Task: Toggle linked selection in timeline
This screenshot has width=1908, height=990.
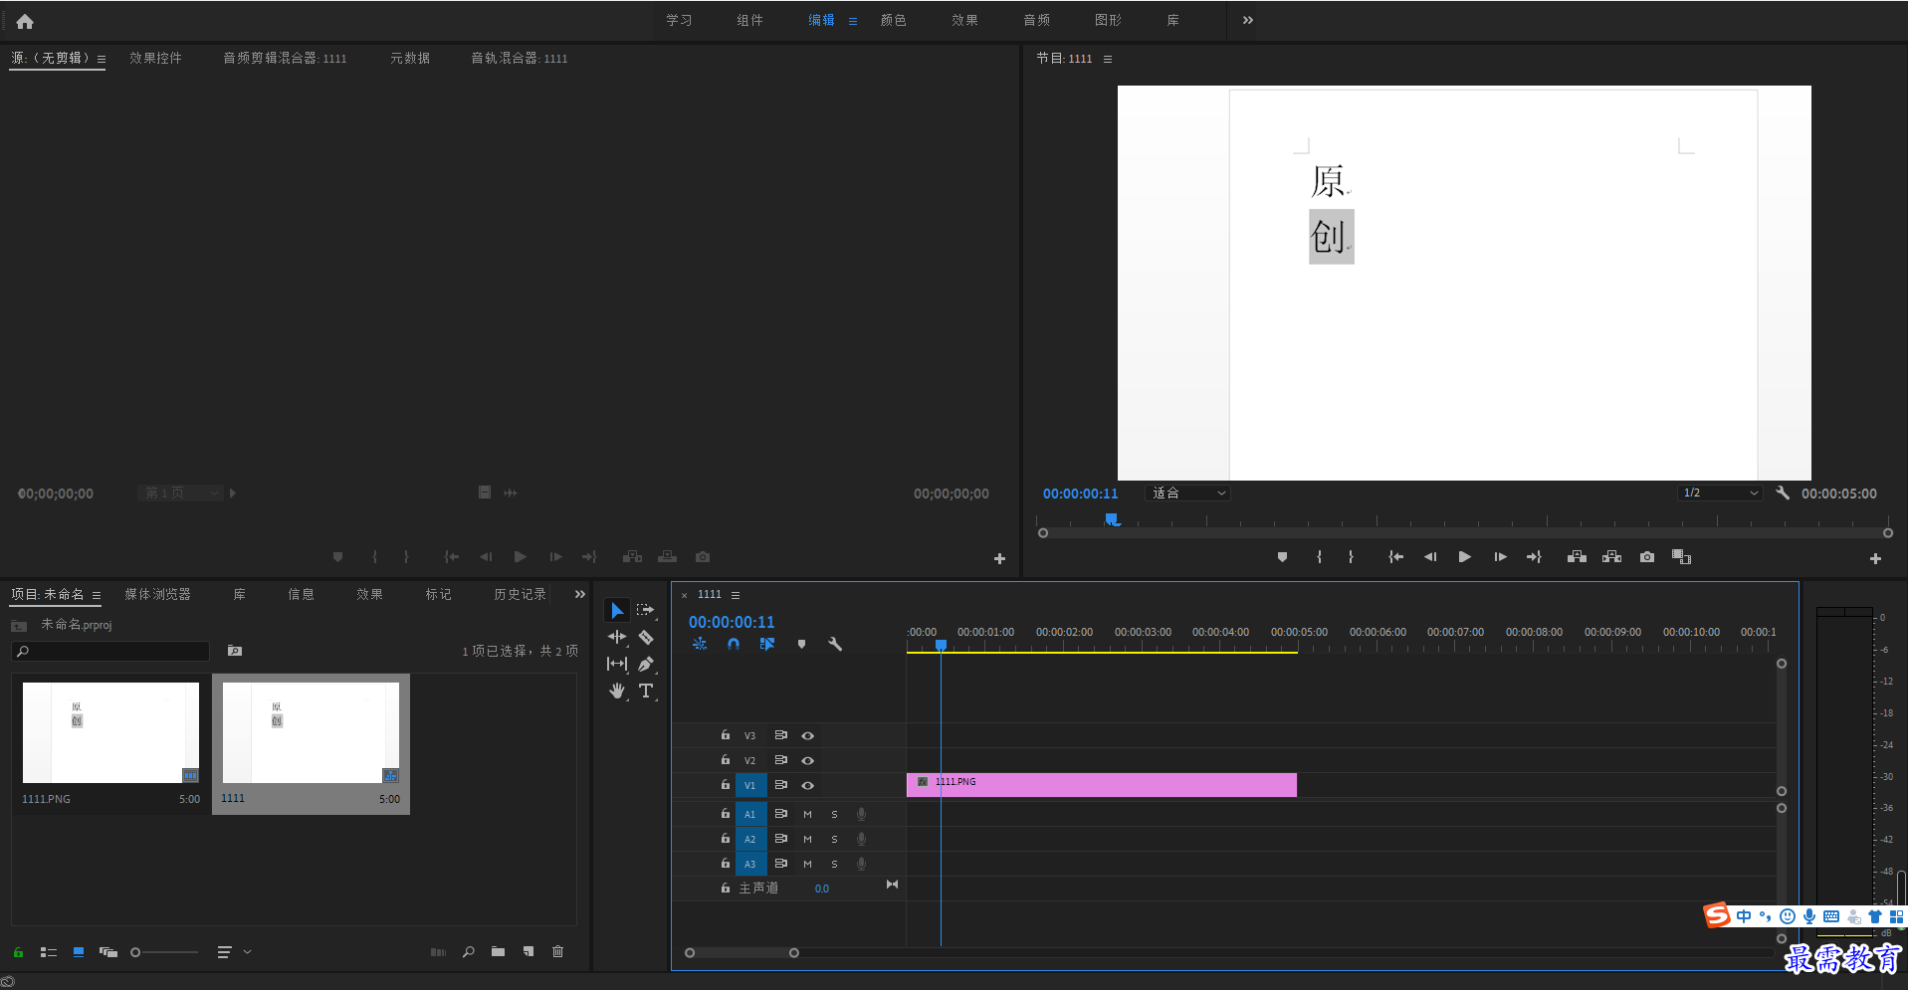Action: coord(767,645)
